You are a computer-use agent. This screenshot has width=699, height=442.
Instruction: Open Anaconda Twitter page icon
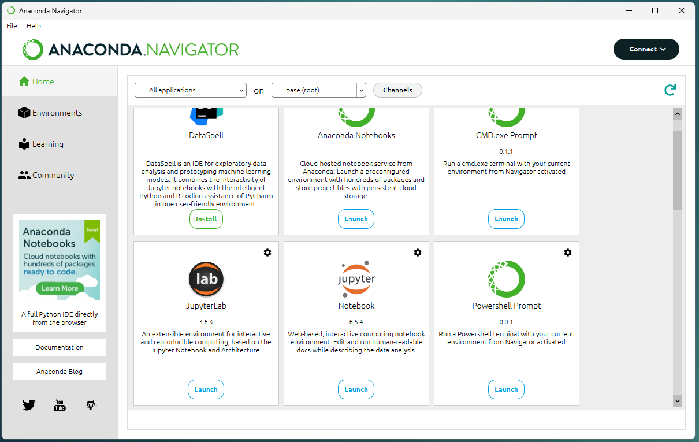(x=29, y=406)
